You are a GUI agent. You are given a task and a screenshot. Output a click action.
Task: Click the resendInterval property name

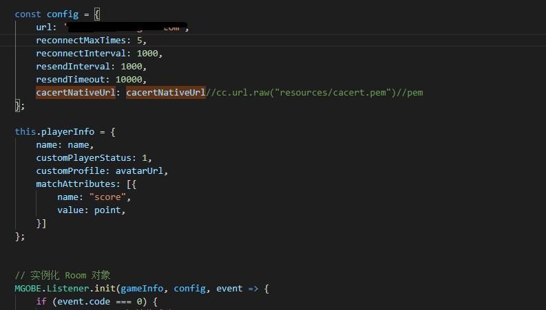(x=76, y=67)
